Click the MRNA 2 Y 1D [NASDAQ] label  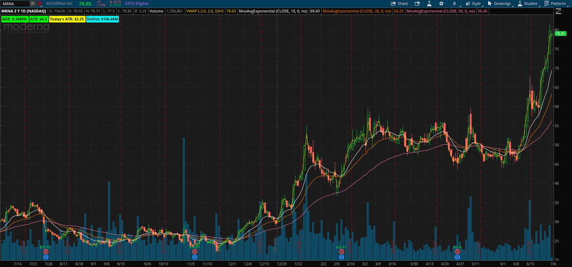[x=24, y=10]
